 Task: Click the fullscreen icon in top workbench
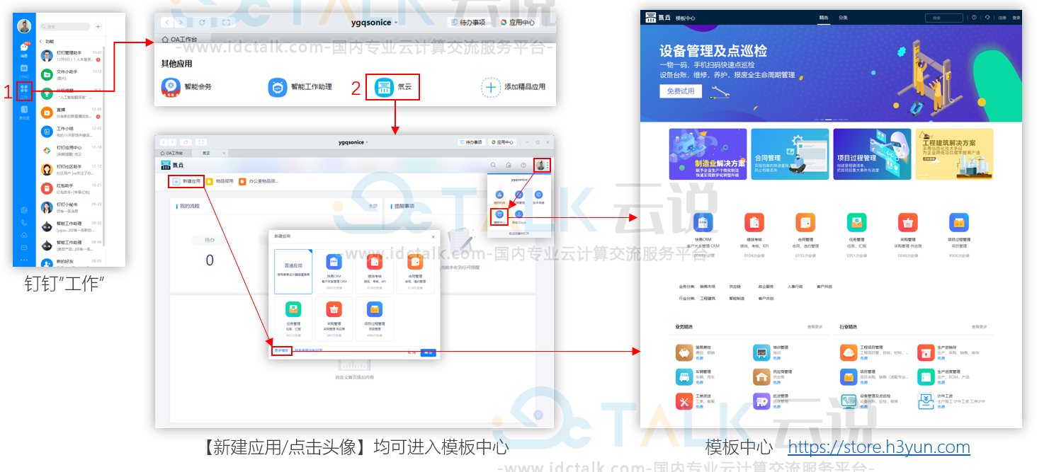226,23
